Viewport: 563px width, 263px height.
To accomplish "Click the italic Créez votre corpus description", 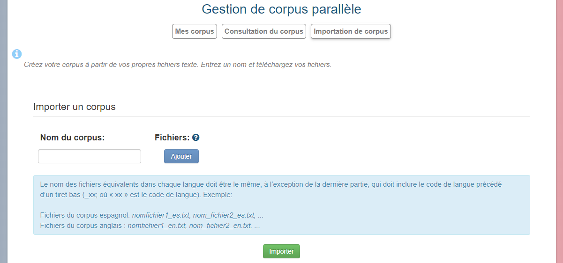I will [x=178, y=65].
